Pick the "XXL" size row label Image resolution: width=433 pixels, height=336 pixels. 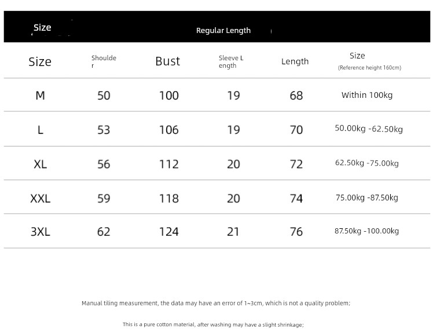40,198
